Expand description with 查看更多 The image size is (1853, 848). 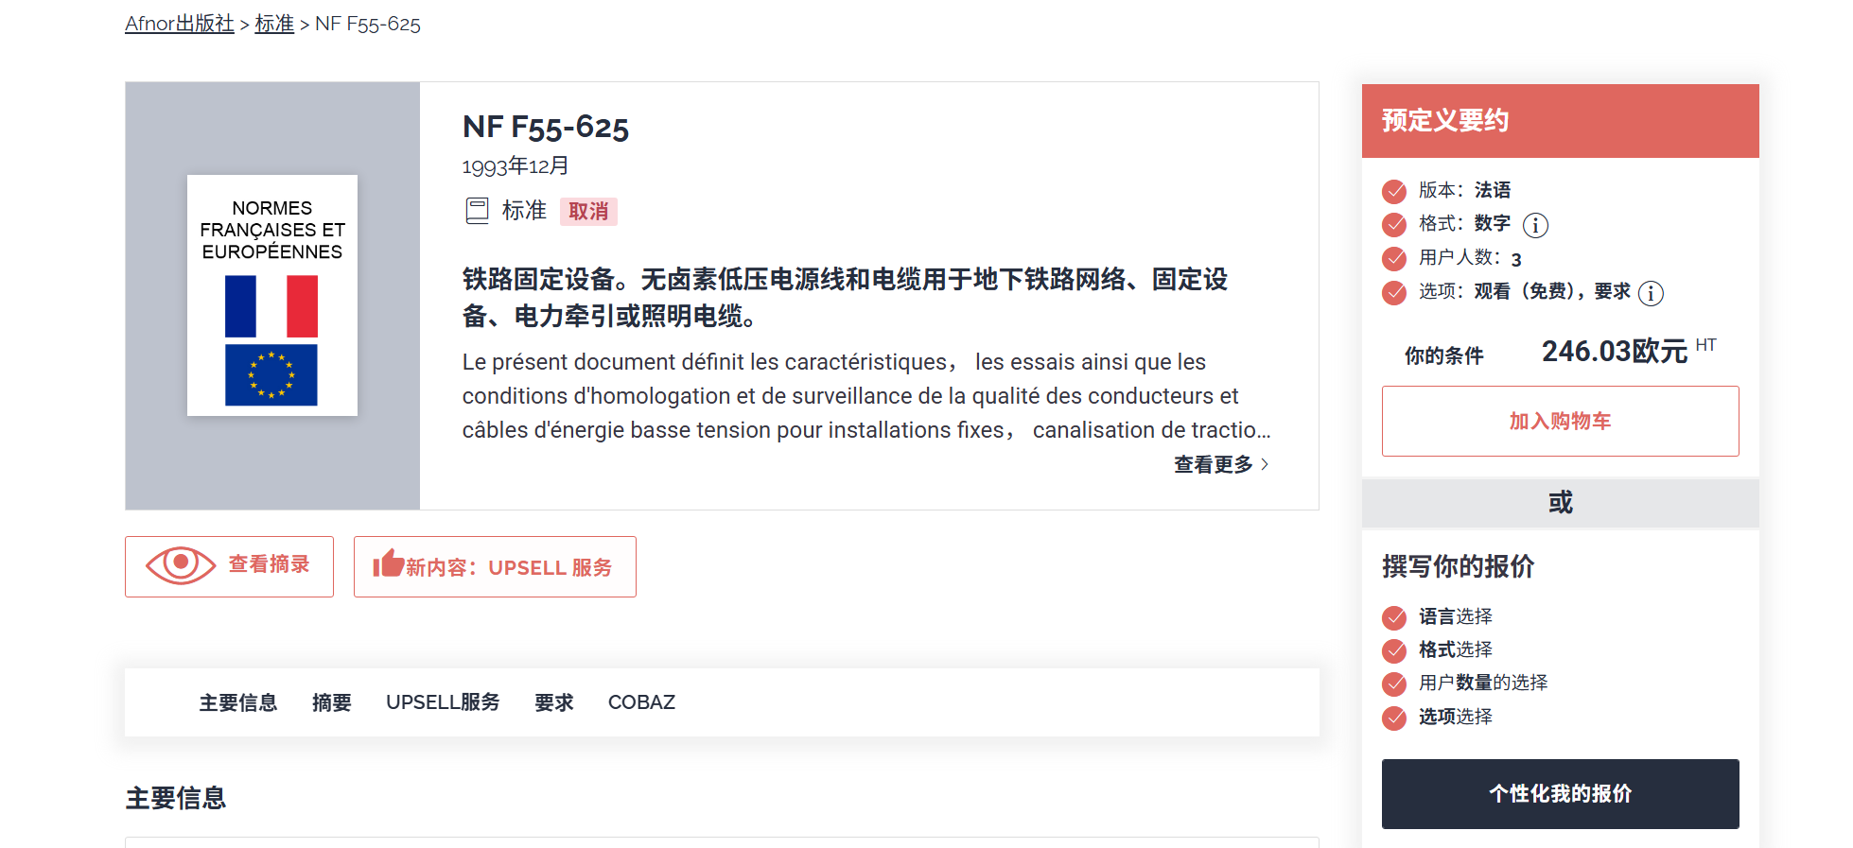coord(1213,464)
